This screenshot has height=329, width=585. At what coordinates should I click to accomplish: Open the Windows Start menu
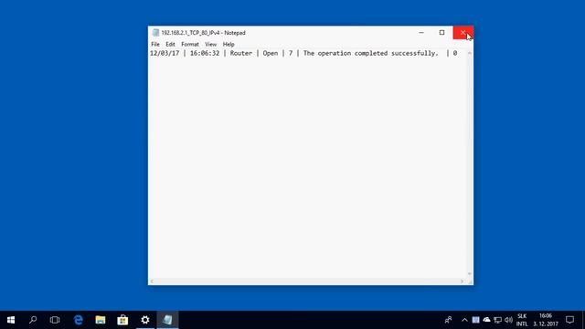[11, 320]
